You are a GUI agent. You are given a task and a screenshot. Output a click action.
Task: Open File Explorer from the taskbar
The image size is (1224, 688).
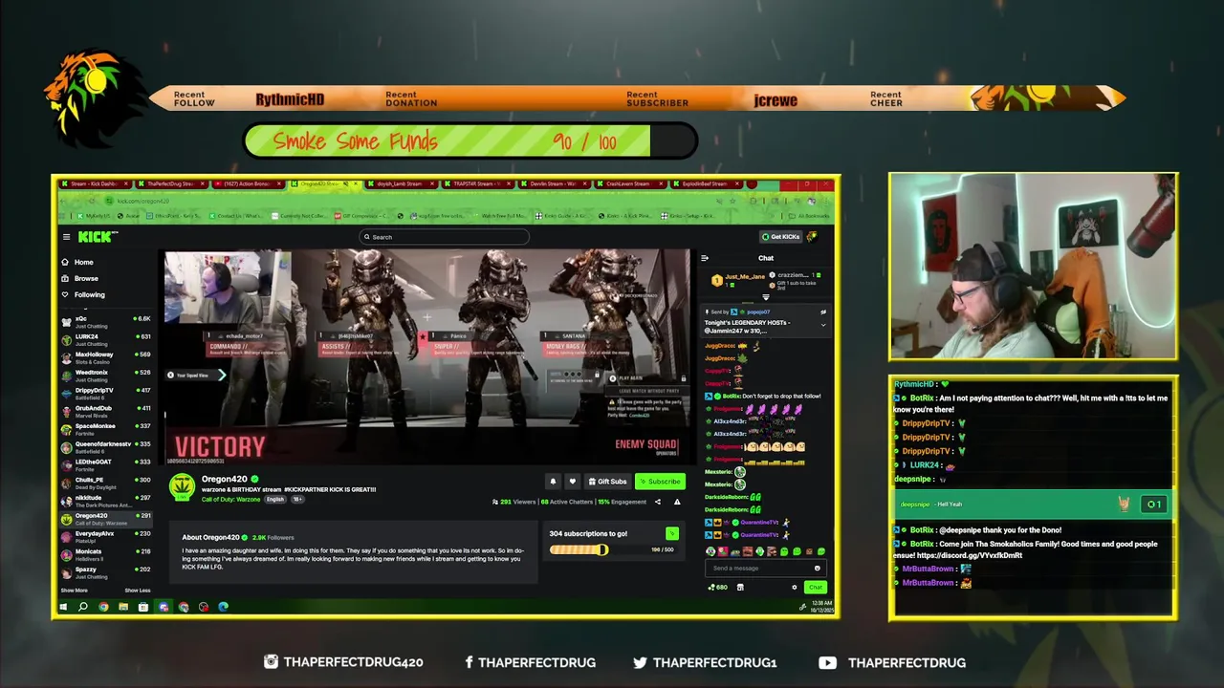[x=123, y=607]
